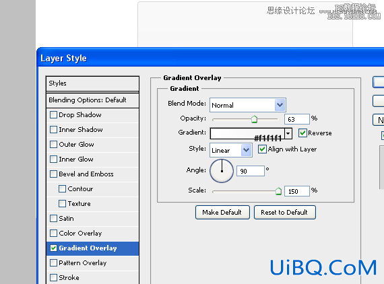Open the gradient picker dropdown arrow
Viewport: 384px width, 284px height.
tap(288, 133)
